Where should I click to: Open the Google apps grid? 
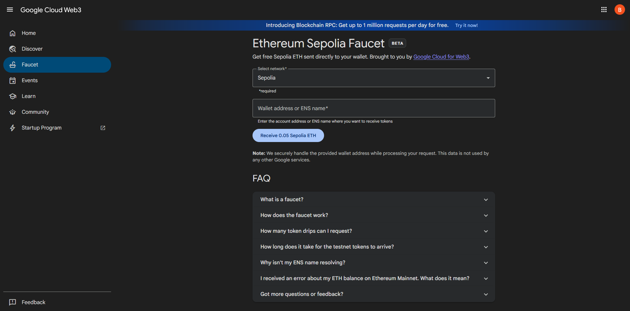604,10
